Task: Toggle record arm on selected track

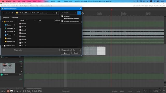Action: click(4, 65)
